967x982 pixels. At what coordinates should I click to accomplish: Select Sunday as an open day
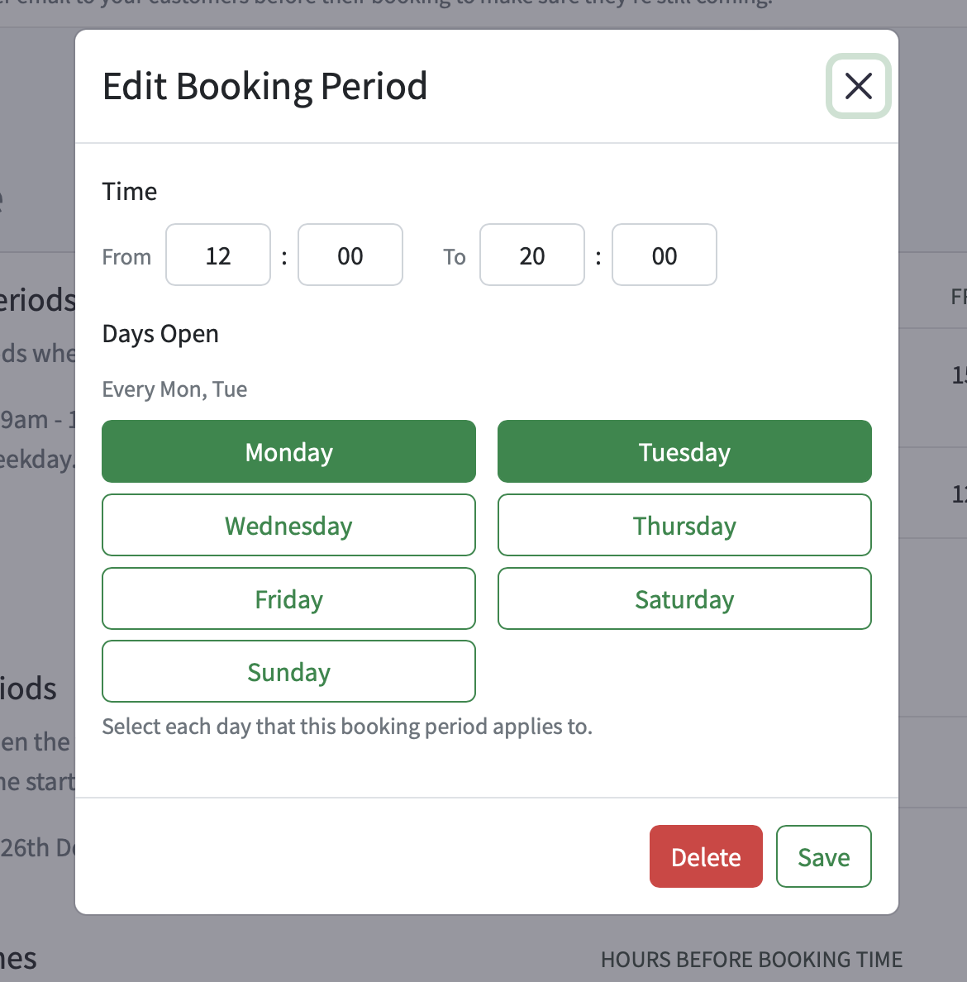[x=288, y=671]
